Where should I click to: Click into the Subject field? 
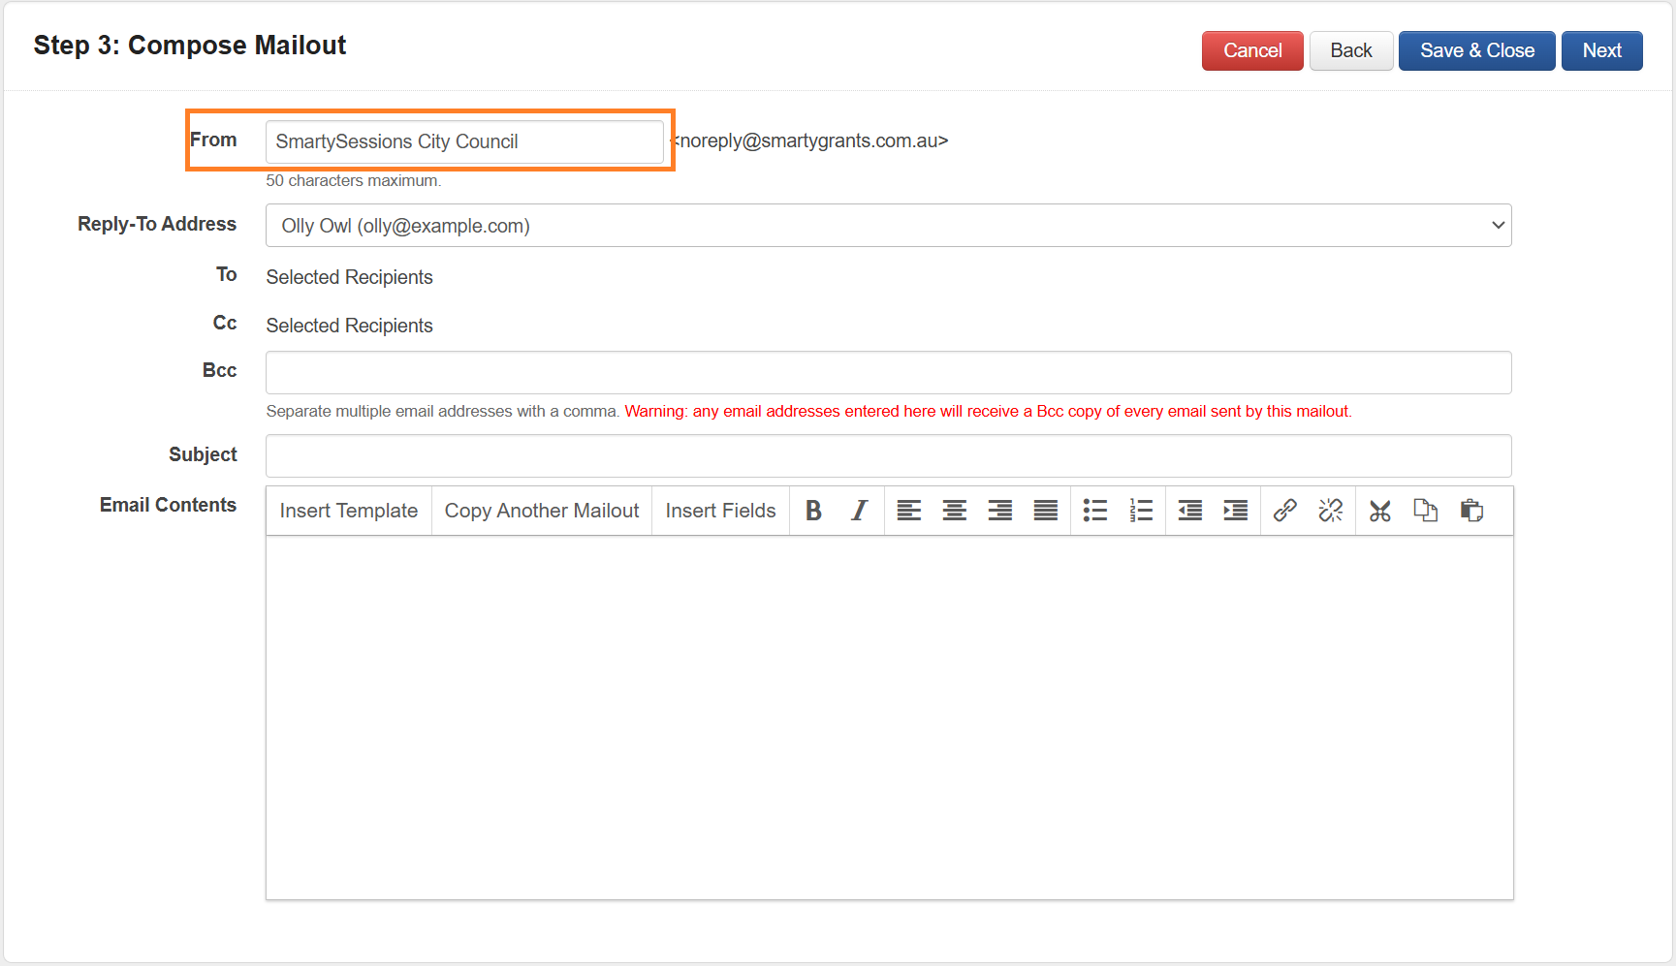888,455
